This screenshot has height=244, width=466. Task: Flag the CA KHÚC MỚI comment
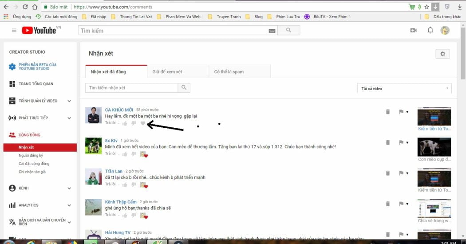coord(401,112)
